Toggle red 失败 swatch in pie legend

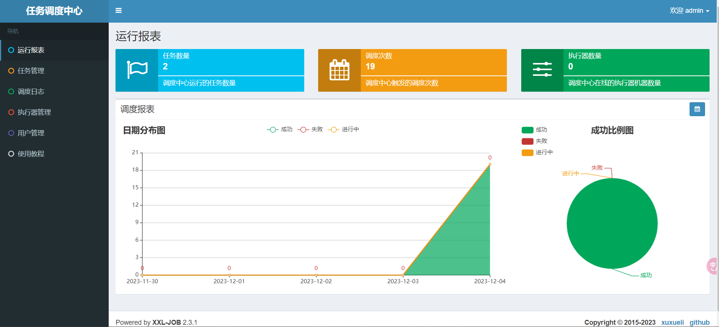coord(527,141)
